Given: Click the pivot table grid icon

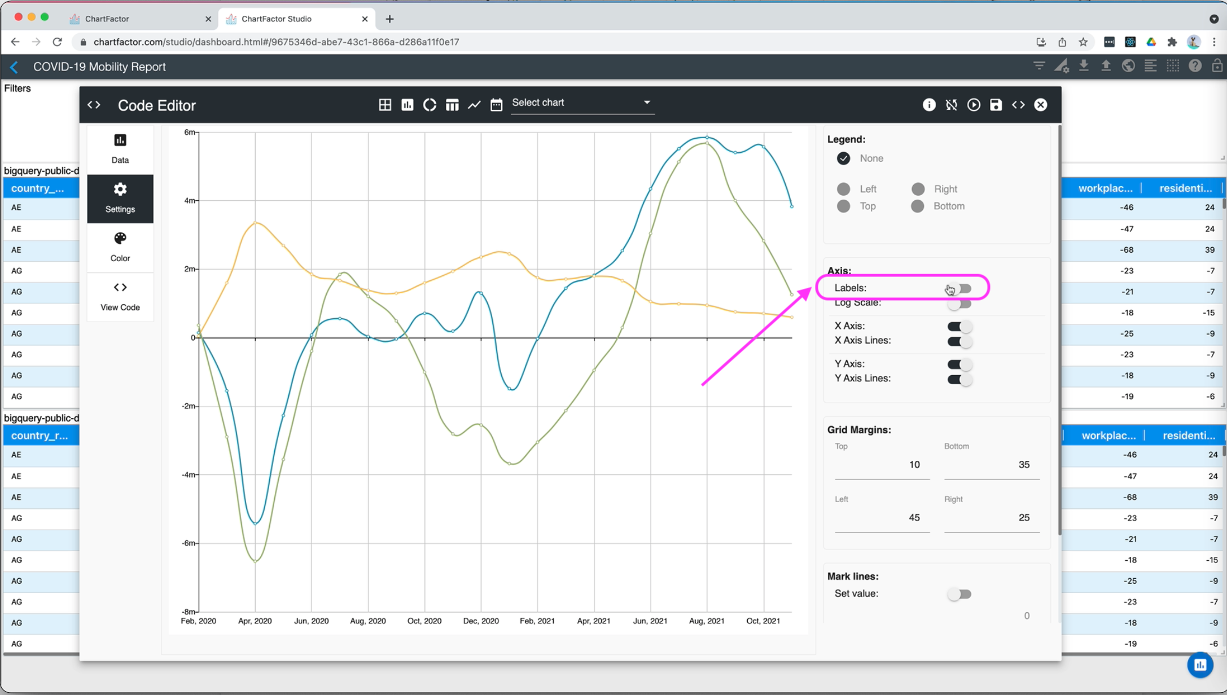Looking at the screenshot, I should click(385, 105).
